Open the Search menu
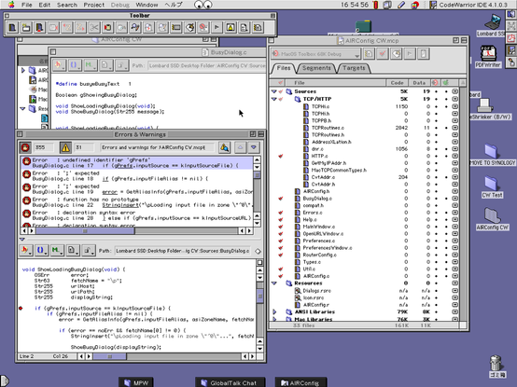The width and height of the screenshot is (517, 387). [x=67, y=5]
